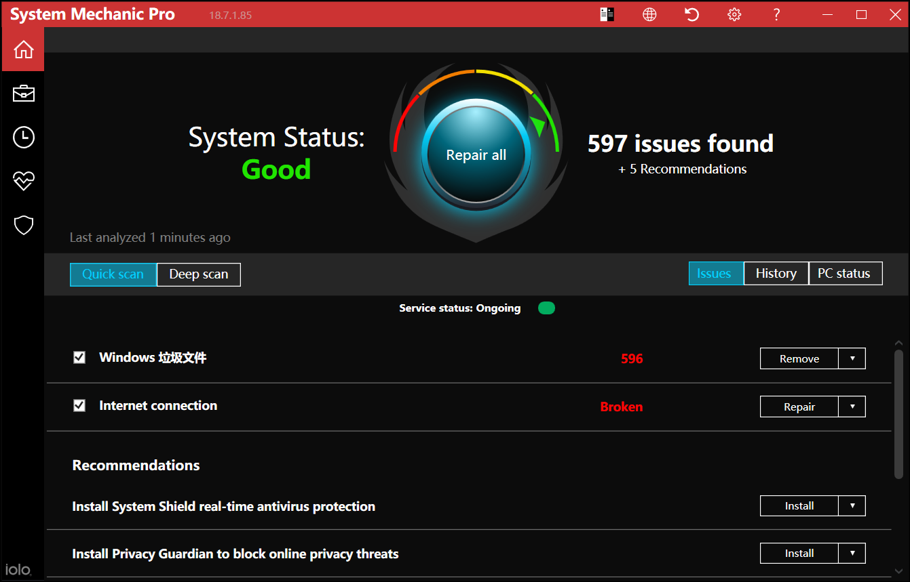910x582 pixels.
Task: Click the Recommendations heading
Action: pyautogui.click(x=136, y=465)
